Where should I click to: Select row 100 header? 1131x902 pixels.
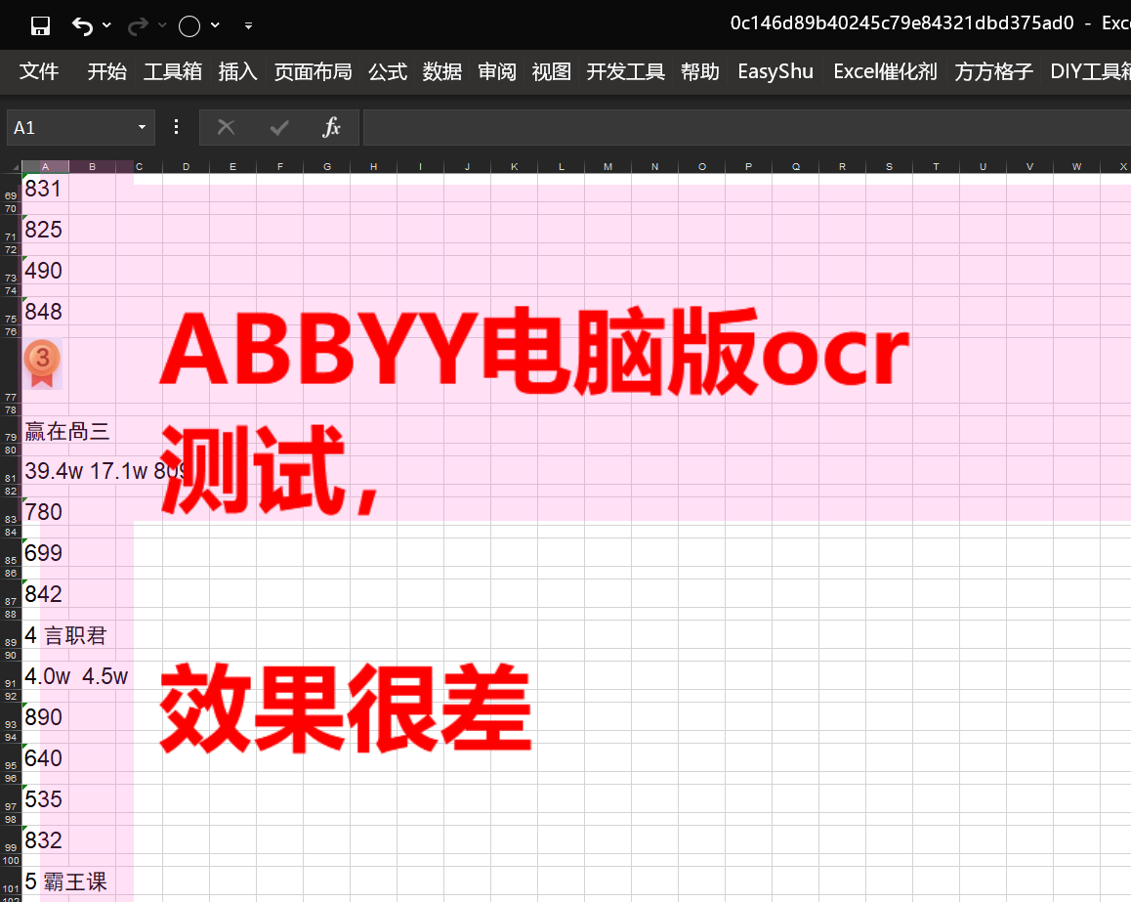pyautogui.click(x=11, y=860)
